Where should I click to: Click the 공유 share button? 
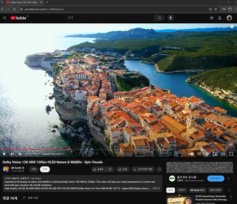(123, 169)
